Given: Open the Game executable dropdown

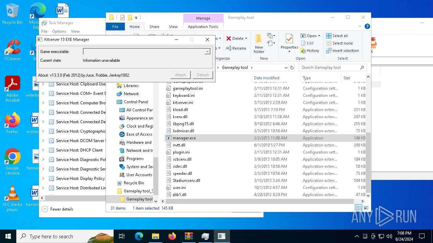Looking at the screenshot, I should pos(207,52).
